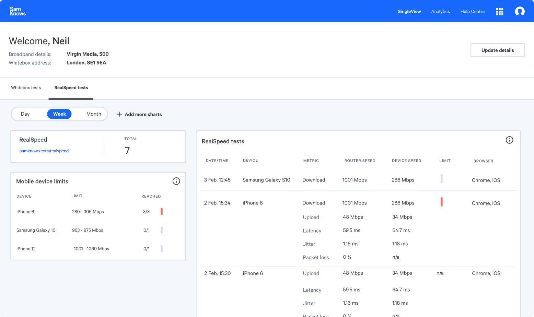This screenshot has height=317, width=534.
Task: Click the Add more charts label
Action: point(143,115)
